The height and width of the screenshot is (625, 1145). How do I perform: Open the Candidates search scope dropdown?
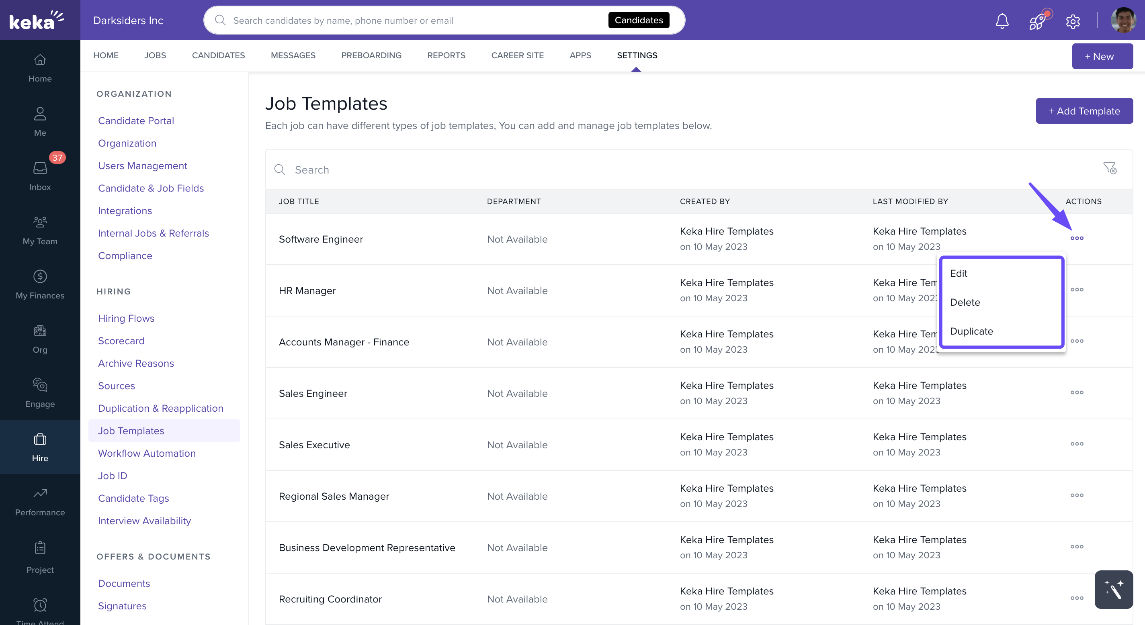pos(638,20)
